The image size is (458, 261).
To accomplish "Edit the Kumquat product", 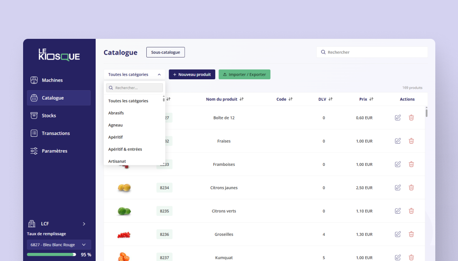I will pyautogui.click(x=398, y=257).
